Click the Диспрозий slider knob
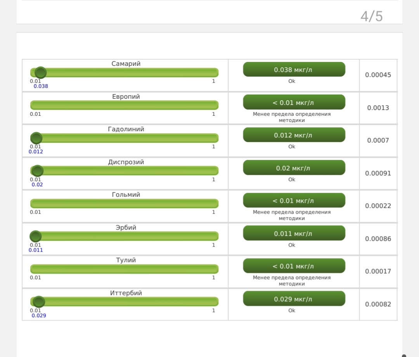This screenshot has width=419, height=357. (x=37, y=171)
